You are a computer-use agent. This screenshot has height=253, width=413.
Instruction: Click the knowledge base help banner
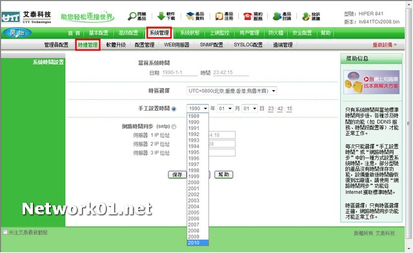click(372, 82)
